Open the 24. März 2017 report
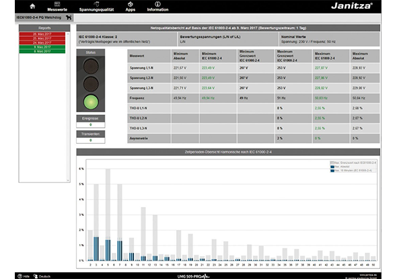The height and width of the screenshot is (279, 397). (42, 42)
